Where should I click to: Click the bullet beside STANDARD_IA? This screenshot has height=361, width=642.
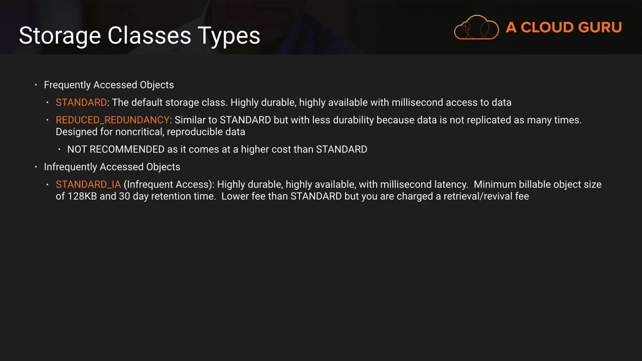pos(48,185)
